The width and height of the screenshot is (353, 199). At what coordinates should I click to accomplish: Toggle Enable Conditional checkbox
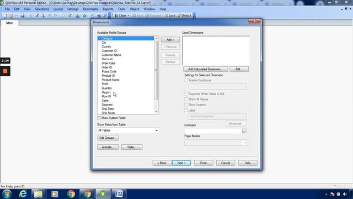pos(186,80)
